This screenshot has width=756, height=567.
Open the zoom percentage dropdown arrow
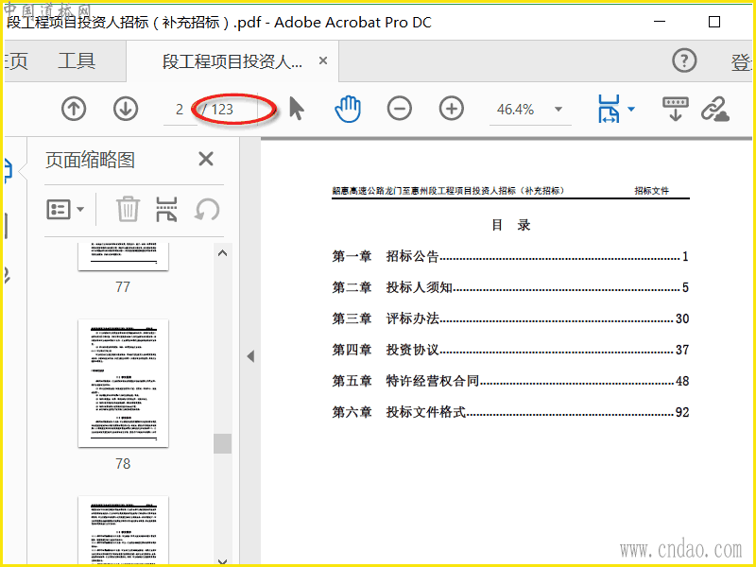point(558,110)
